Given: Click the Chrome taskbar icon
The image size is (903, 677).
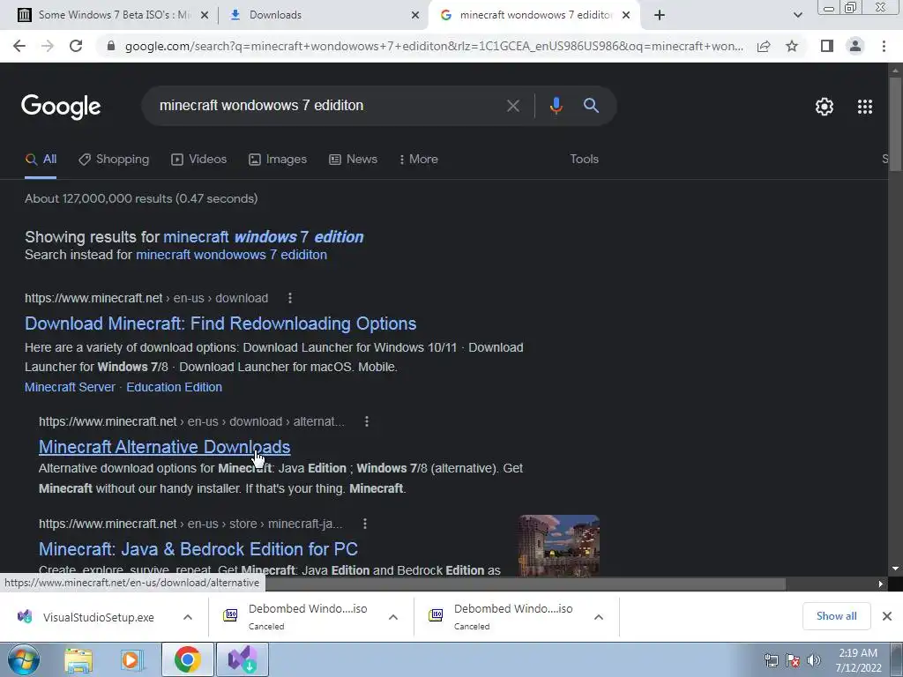Looking at the screenshot, I should click(x=187, y=659).
